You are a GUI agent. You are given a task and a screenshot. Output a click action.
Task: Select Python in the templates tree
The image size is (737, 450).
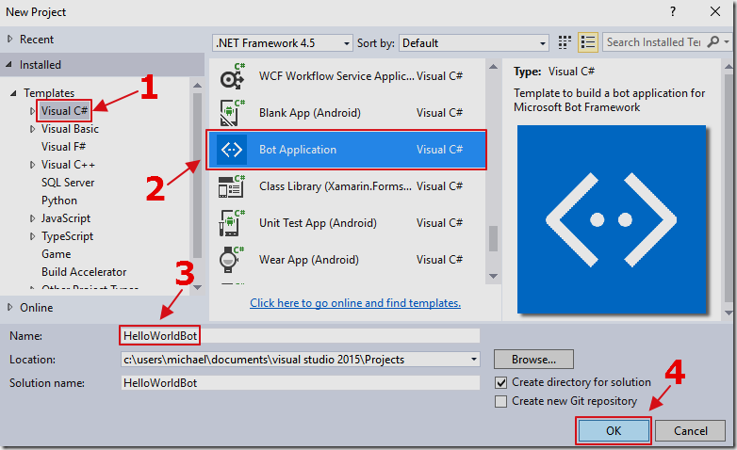pos(59,201)
